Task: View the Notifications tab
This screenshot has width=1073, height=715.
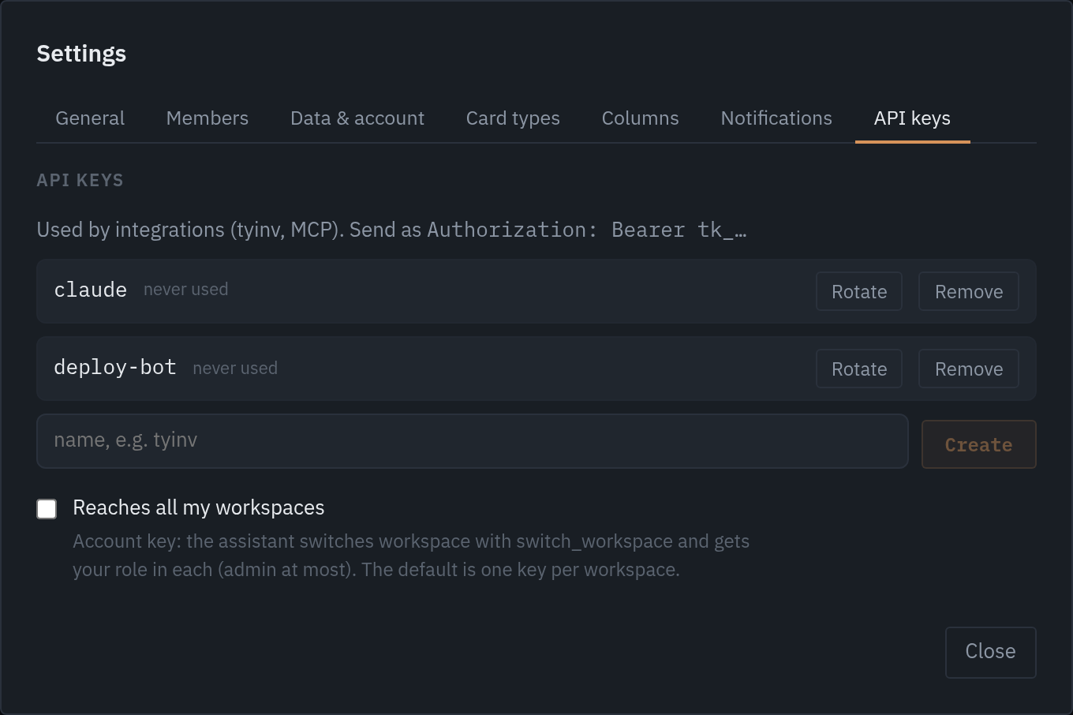Action: coord(776,118)
